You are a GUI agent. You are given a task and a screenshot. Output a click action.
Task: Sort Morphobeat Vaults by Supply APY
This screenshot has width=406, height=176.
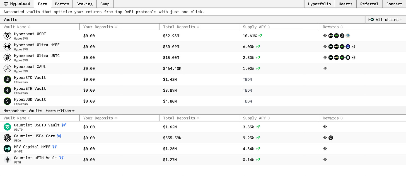[257, 118]
